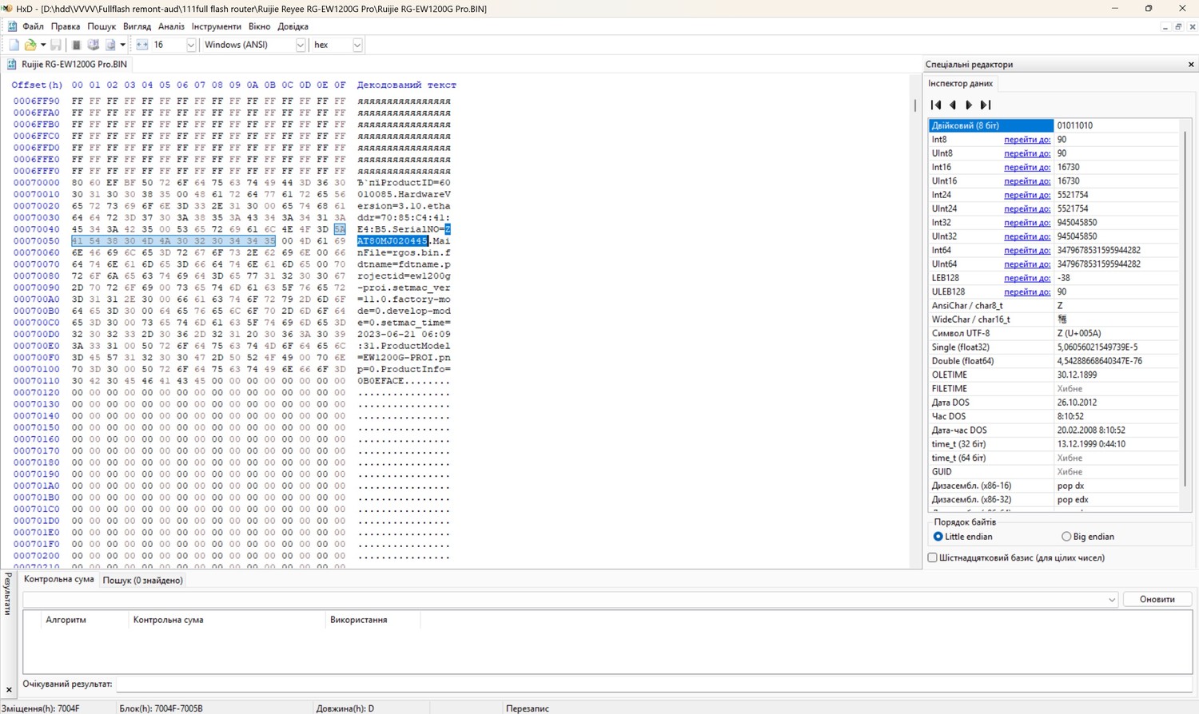Open the hex offset base dropdown
This screenshot has height=714, width=1199.
point(357,45)
